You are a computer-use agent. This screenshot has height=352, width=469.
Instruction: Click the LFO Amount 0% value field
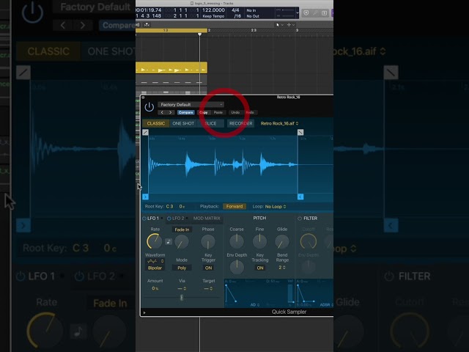[x=155, y=288]
